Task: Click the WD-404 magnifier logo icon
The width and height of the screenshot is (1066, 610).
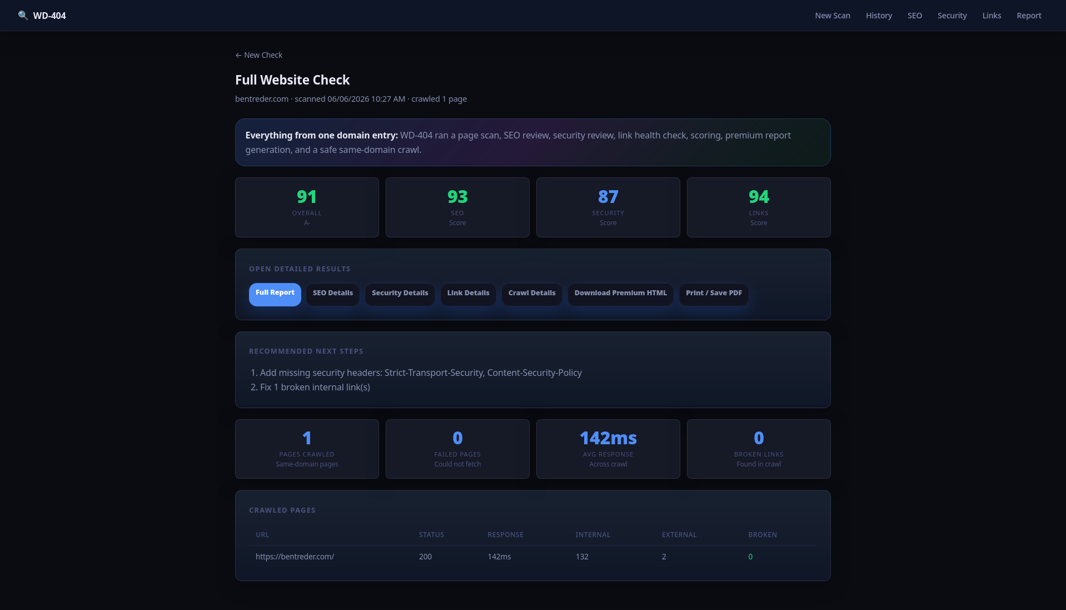Action: pyautogui.click(x=23, y=16)
